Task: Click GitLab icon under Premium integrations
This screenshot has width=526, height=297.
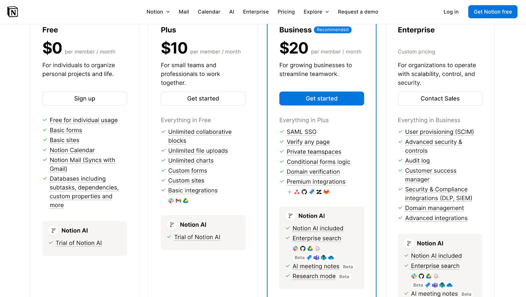Action: point(326,192)
